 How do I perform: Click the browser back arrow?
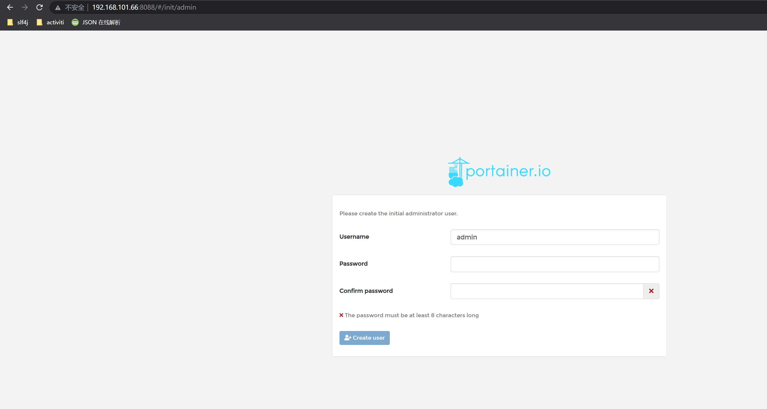pyautogui.click(x=10, y=7)
